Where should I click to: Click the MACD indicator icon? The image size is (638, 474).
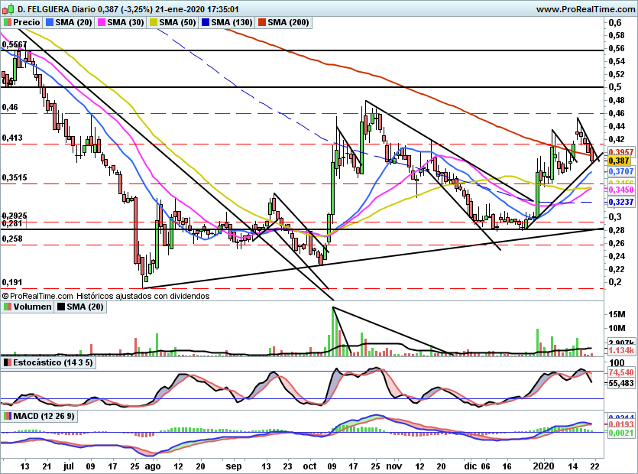point(8,416)
